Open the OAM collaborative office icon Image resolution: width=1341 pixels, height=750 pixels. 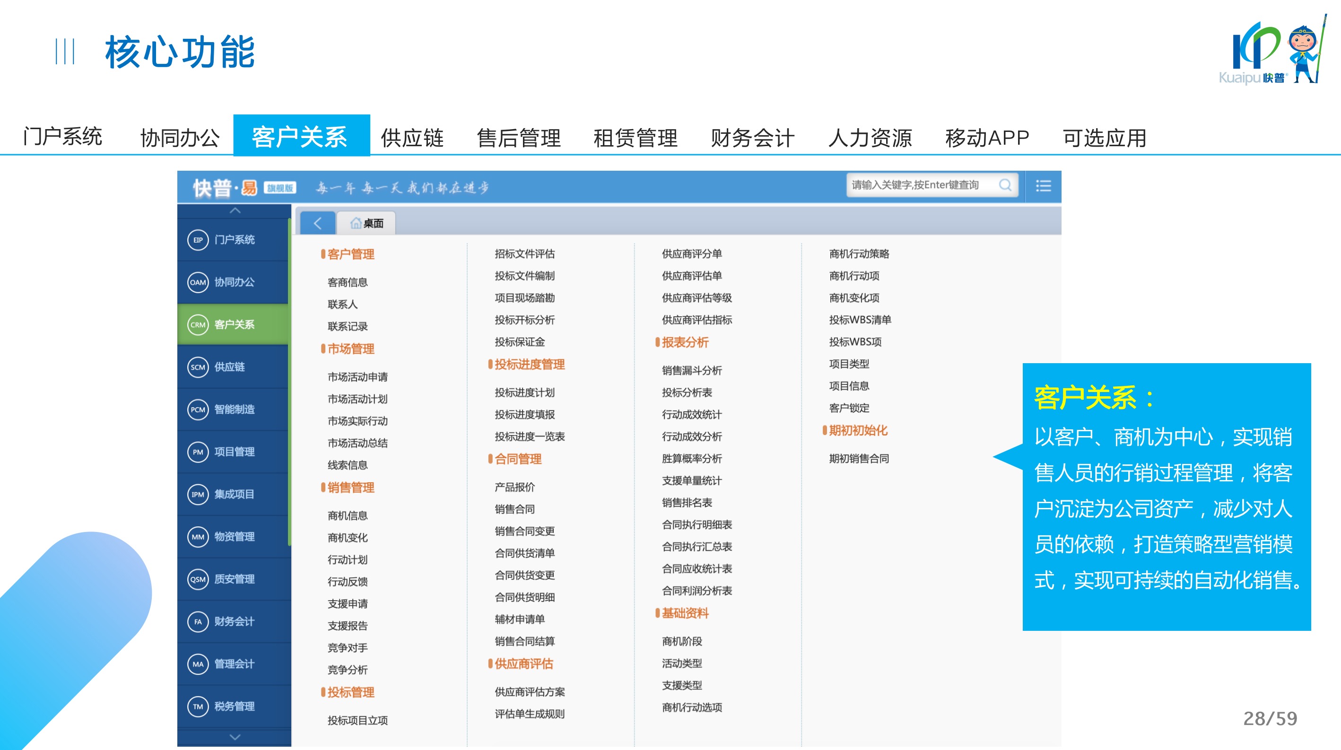[x=198, y=283]
